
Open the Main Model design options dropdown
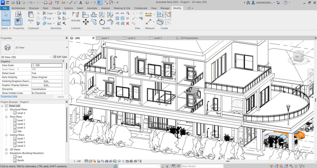coord(222,166)
